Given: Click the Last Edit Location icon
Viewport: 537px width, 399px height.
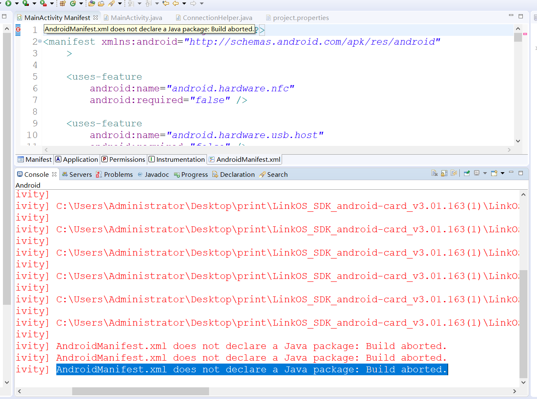Looking at the screenshot, I should pos(166,3).
